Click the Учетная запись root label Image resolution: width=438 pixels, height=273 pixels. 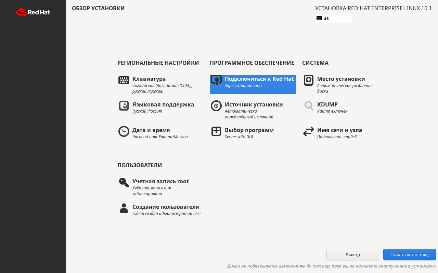160,181
